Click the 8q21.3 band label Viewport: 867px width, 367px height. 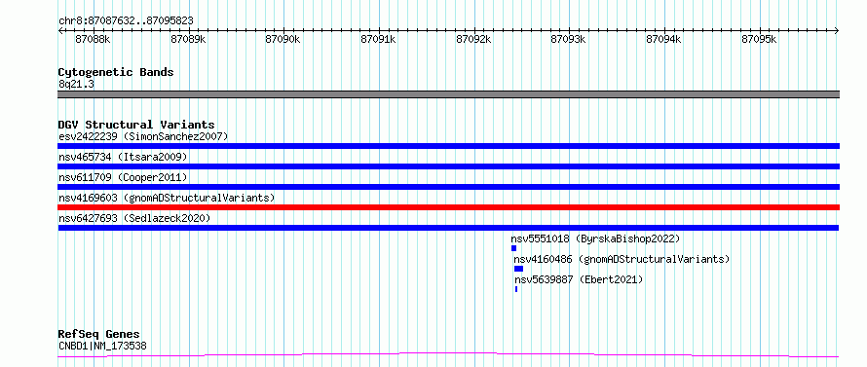tap(76, 84)
